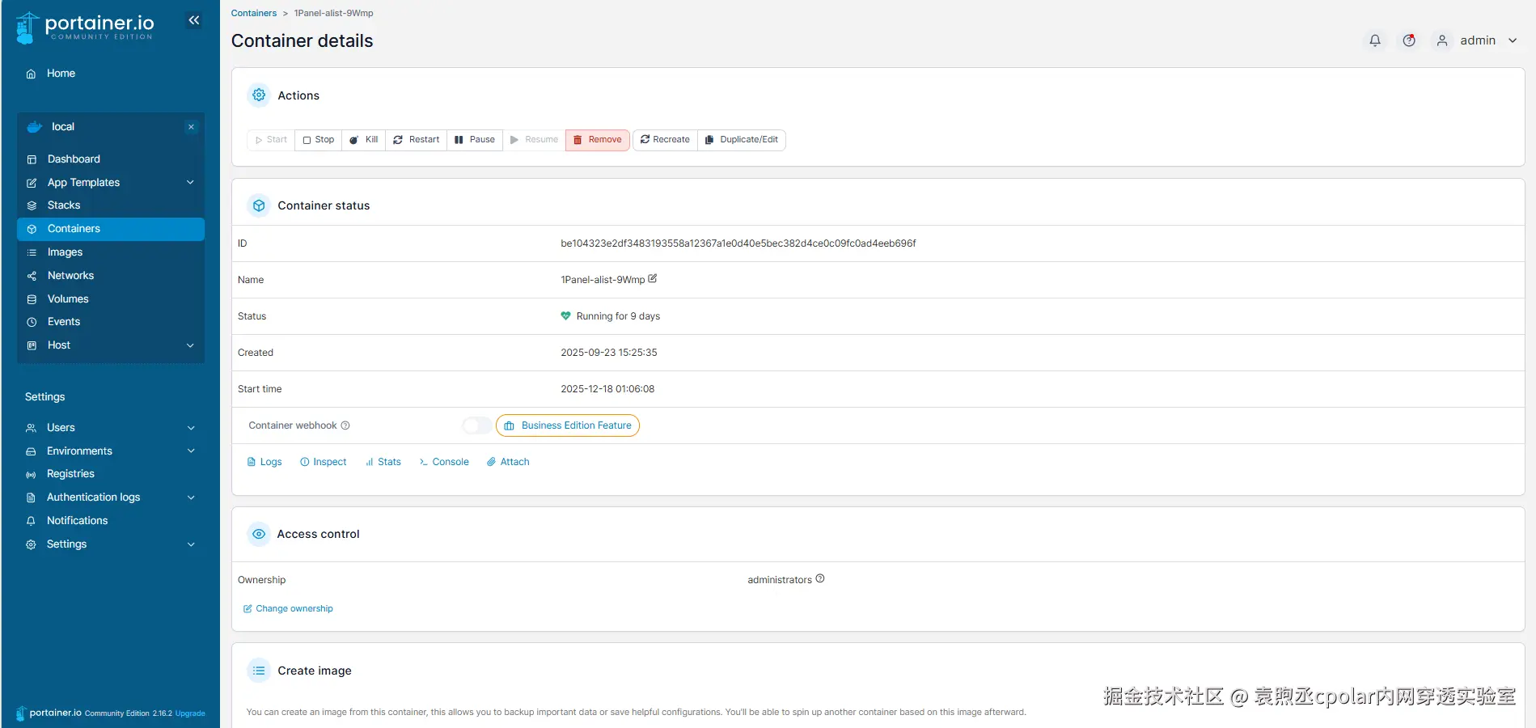Collapse the sidebar with the double-chevron icon
This screenshot has width=1536, height=728.
pos(194,20)
